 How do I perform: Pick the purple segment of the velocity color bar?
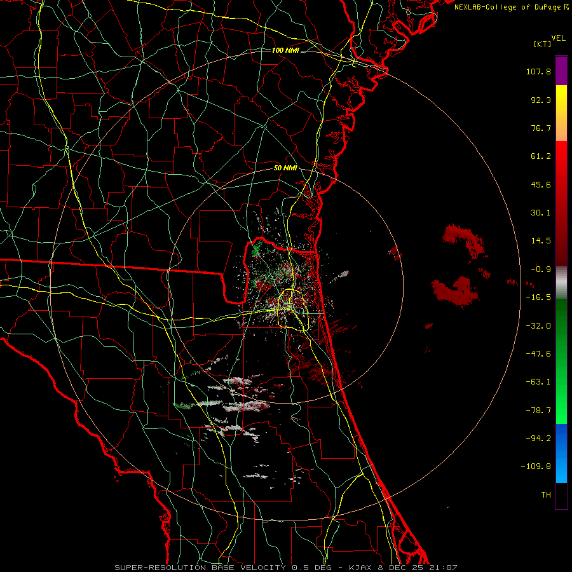pos(561,71)
